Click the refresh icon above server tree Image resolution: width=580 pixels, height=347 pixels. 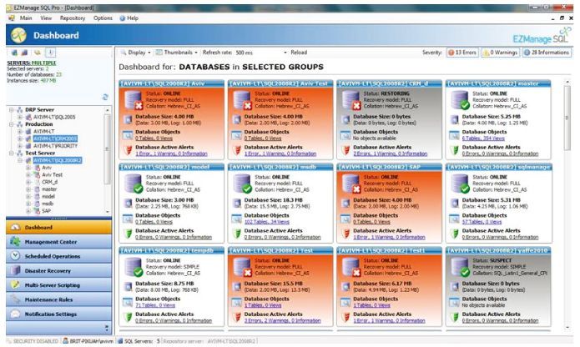point(104,98)
